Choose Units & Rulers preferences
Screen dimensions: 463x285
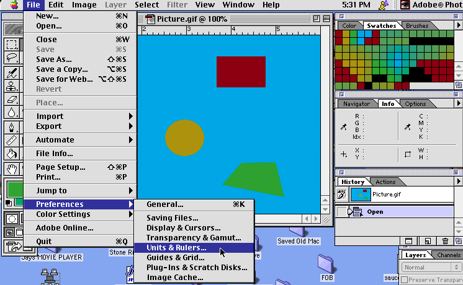coord(194,248)
